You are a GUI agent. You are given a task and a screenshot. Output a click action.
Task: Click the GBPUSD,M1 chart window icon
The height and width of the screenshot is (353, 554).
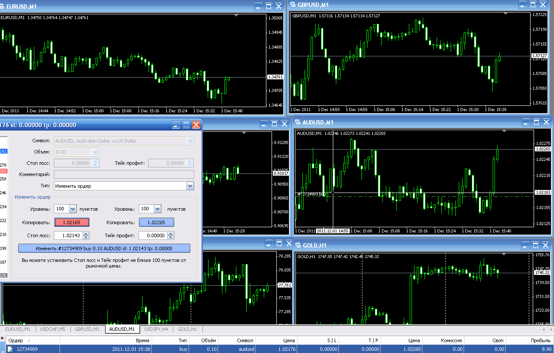click(292, 5)
